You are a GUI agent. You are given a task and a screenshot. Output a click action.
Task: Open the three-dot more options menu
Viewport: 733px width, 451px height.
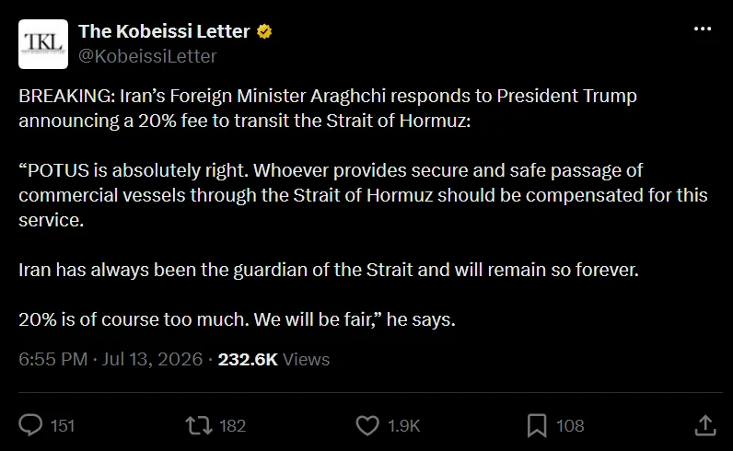click(703, 29)
